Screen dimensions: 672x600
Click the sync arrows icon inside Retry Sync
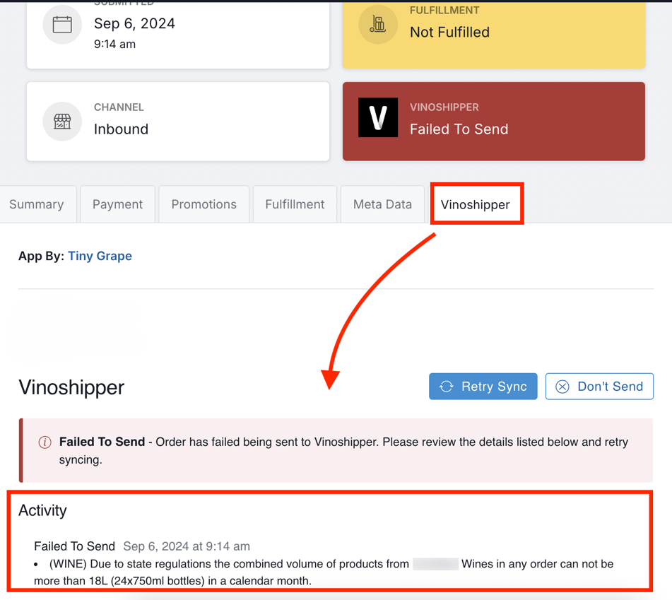tap(447, 387)
